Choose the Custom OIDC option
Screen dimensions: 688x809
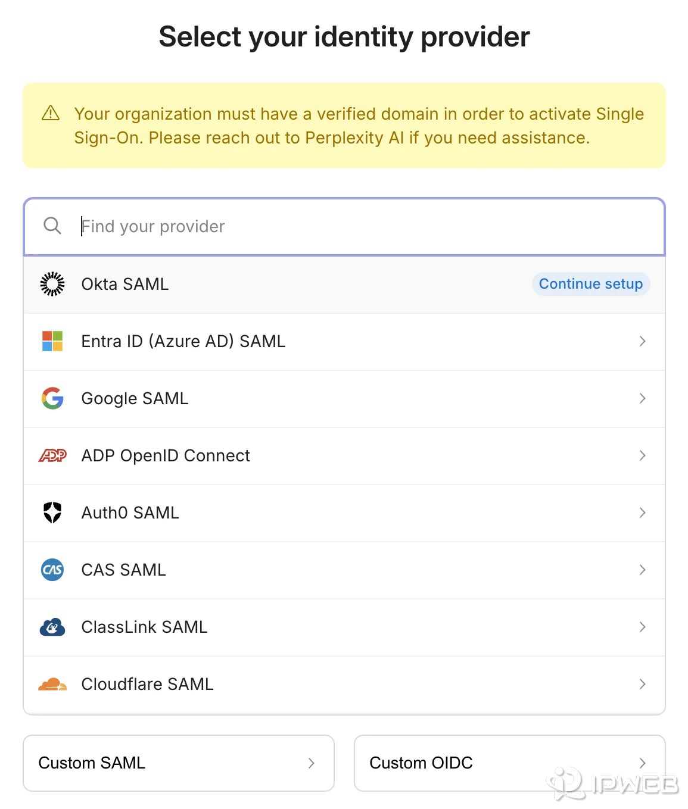[510, 763]
